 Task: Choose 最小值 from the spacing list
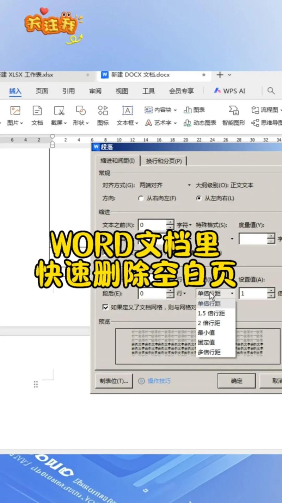(215, 333)
